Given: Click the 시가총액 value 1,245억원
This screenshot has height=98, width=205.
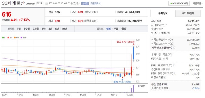Looking at the screenshot, I should coord(194,21).
